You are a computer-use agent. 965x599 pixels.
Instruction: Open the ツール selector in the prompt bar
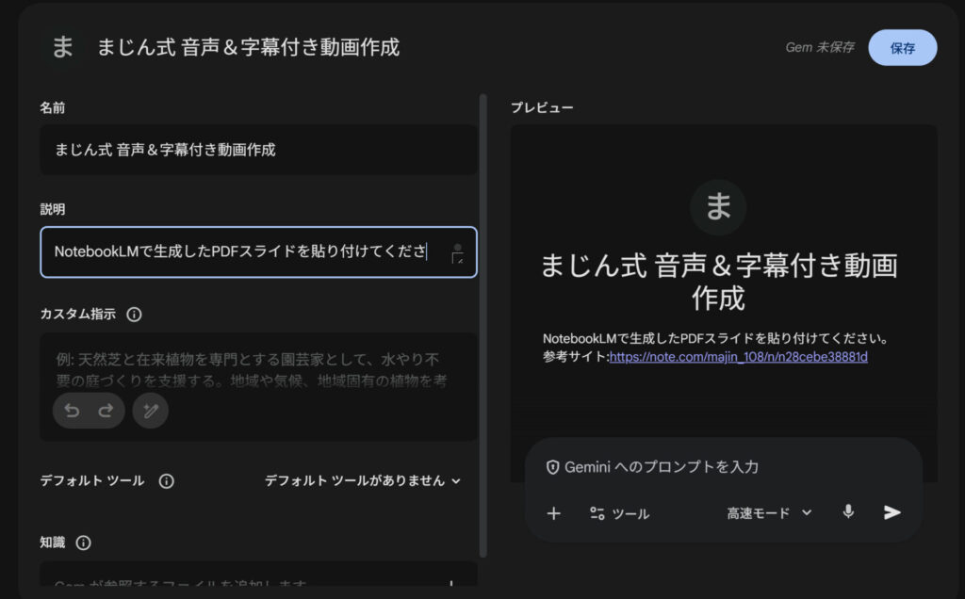(x=620, y=513)
